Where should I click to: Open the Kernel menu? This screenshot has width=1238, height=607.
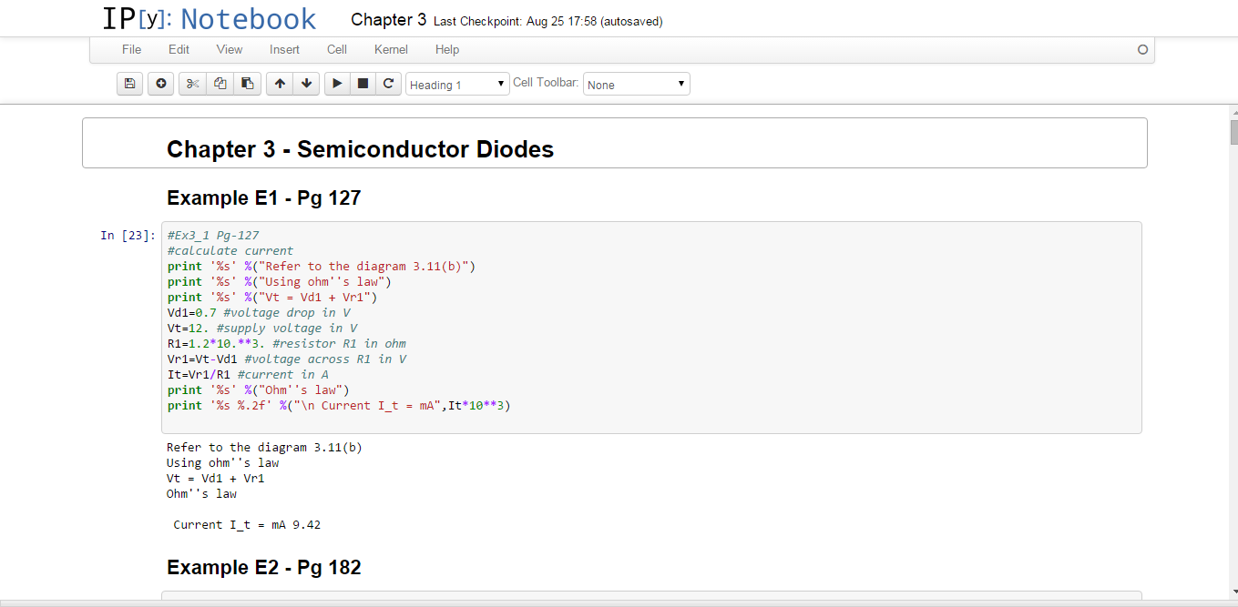[x=391, y=49]
